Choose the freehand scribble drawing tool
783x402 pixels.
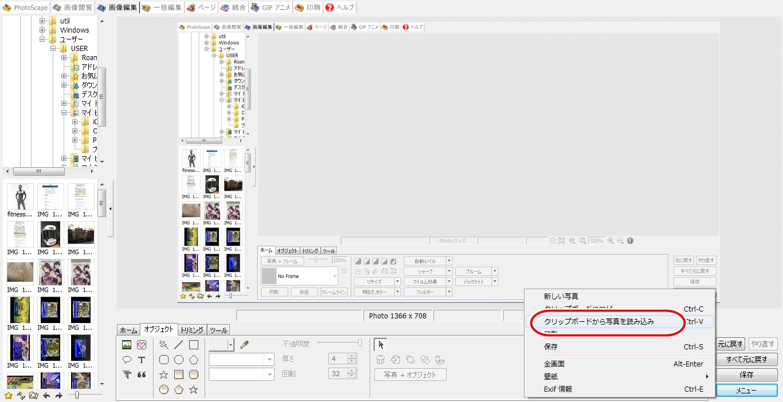[x=164, y=345]
